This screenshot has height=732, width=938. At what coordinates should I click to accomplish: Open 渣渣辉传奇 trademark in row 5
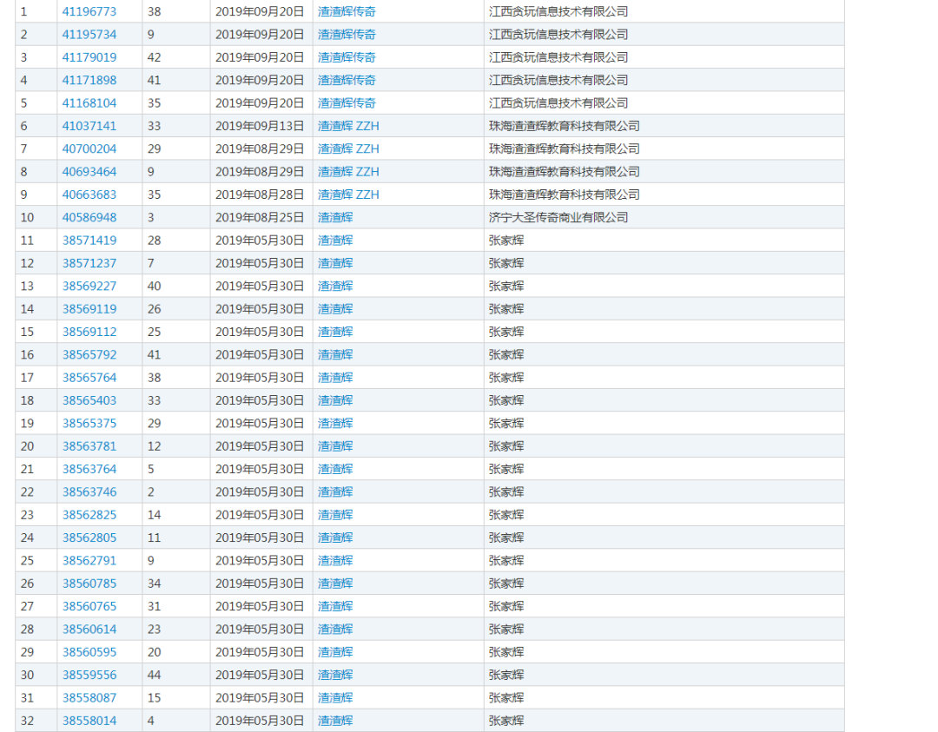(x=347, y=102)
